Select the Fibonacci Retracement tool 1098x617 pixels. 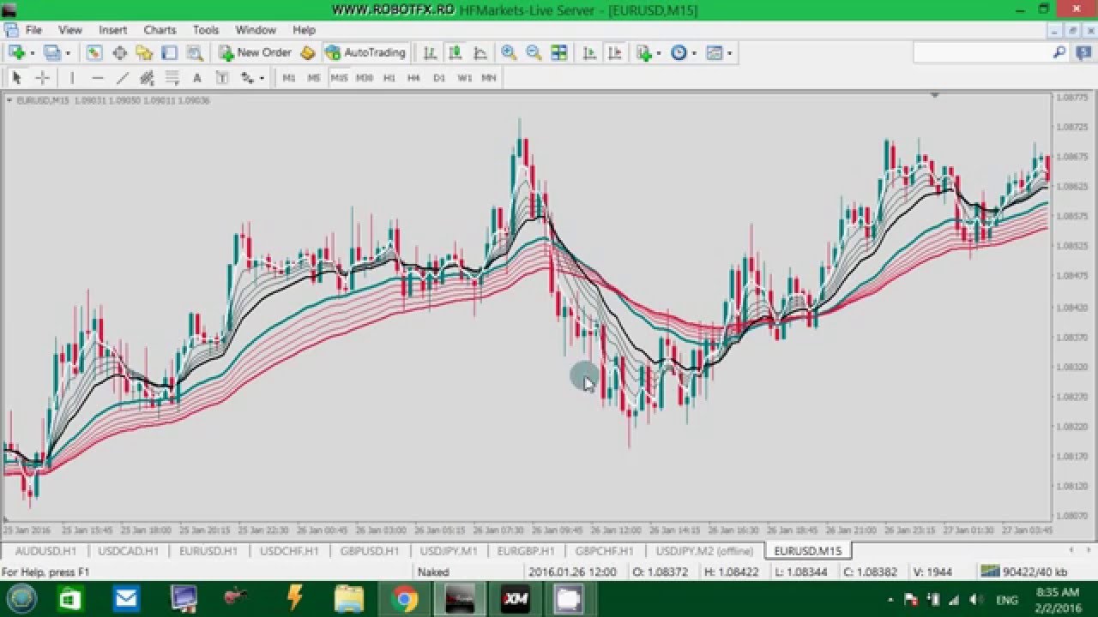click(172, 78)
